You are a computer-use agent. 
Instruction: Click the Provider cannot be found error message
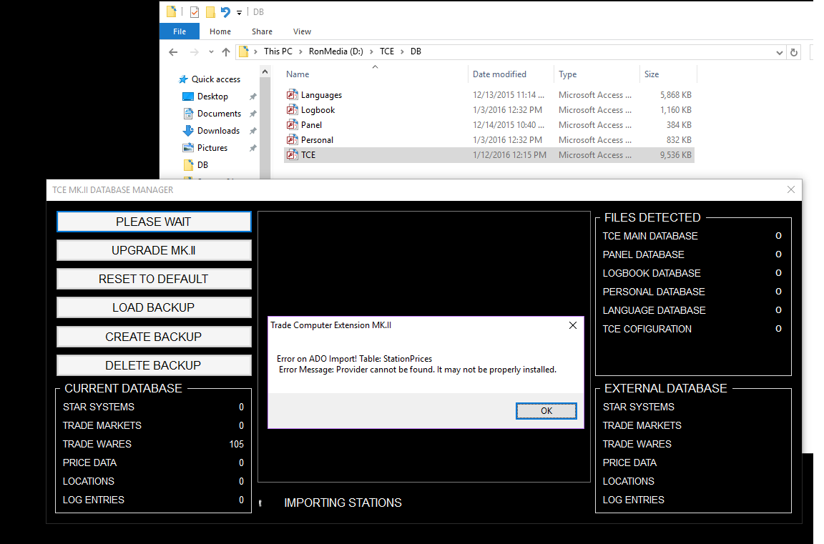(417, 370)
